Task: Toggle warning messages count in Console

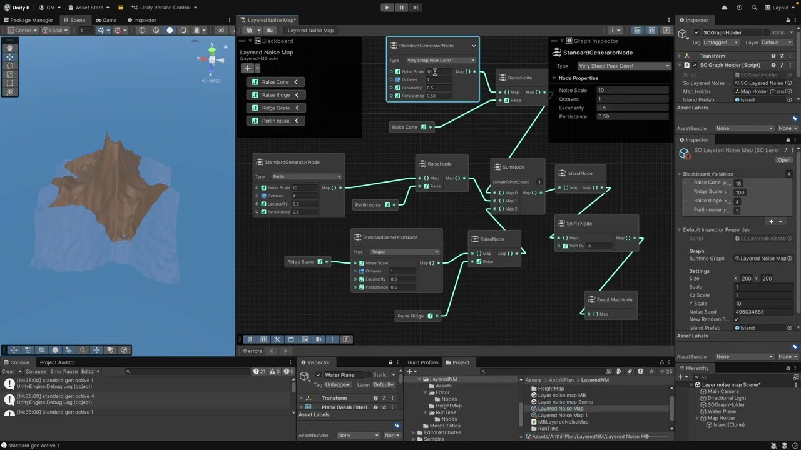Action: pos(273,371)
